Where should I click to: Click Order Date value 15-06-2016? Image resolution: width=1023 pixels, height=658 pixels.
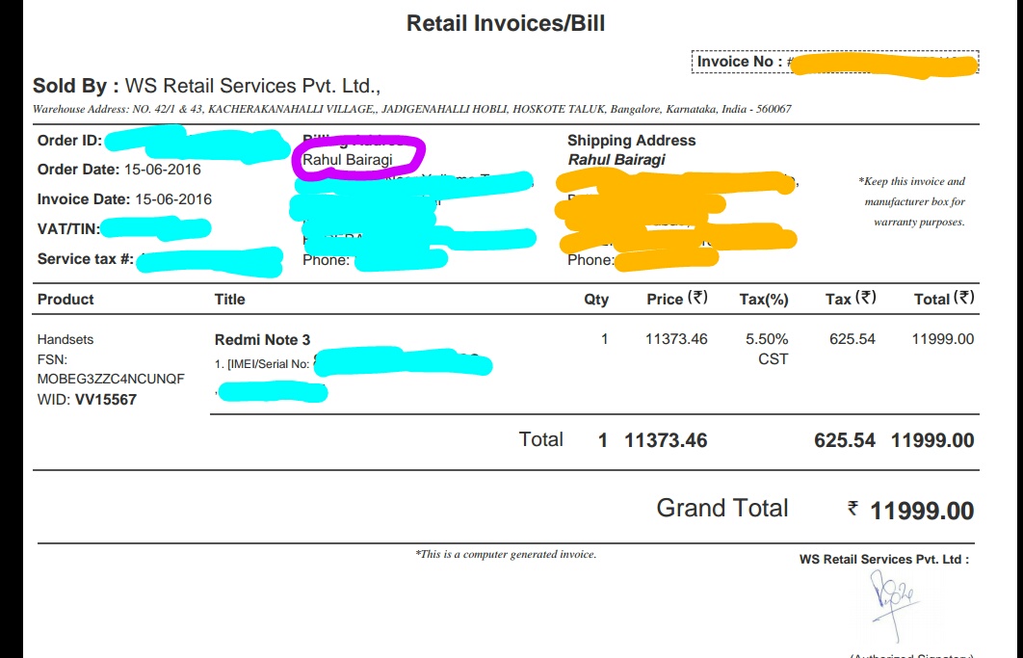(163, 170)
